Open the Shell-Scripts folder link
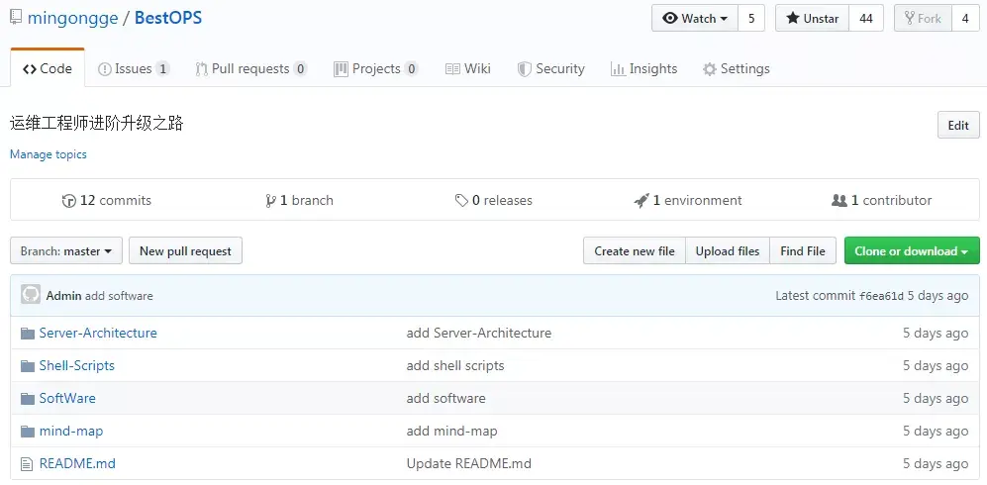Image resolution: width=987 pixels, height=485 pixels. tap(77, 366)
